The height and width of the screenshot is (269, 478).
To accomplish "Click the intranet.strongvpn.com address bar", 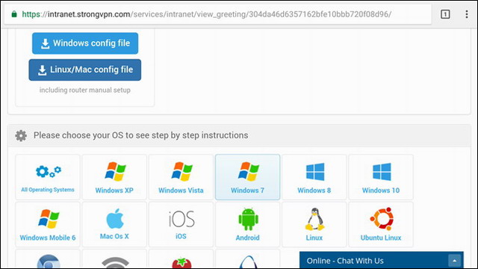I will pyautogui.click(x=217, y=14).
